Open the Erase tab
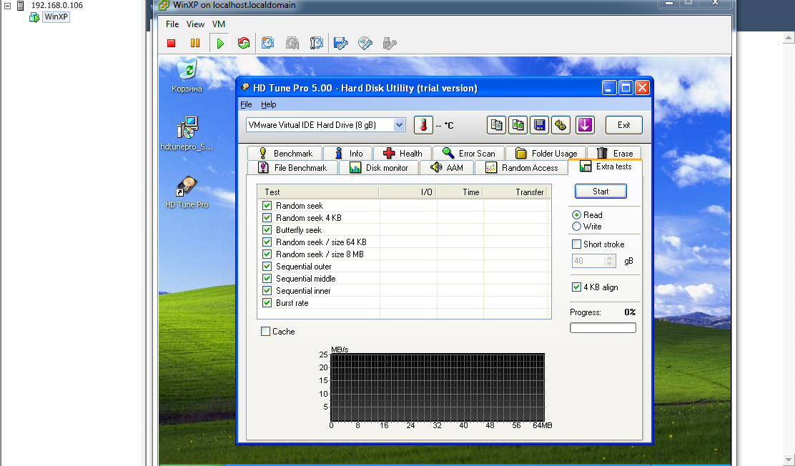Viewport: 795px width, 466px height. (x=615, y=153)
